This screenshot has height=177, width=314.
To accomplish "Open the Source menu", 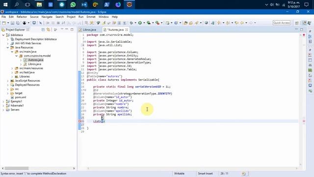I will click(x=34, y=17).
